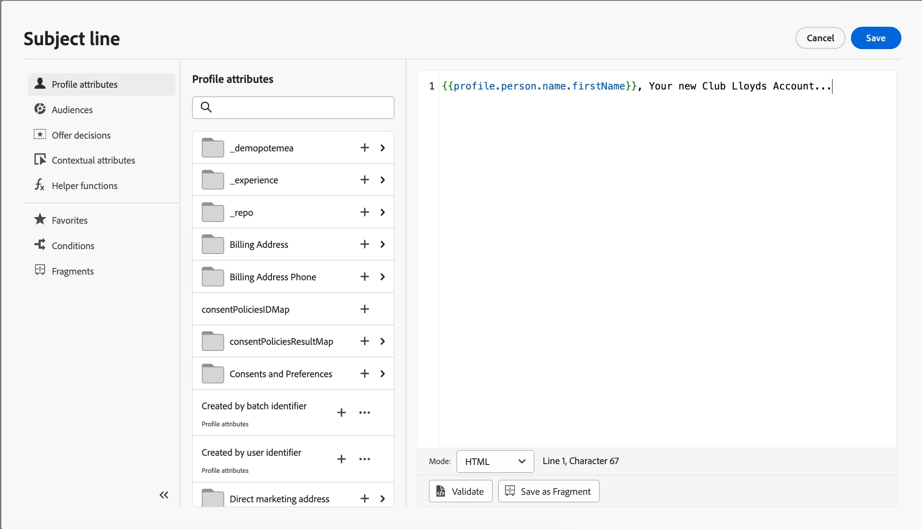Add the _experience folder using plus icon
The width and height of the screenshot is (922, 529).
pyautogui.click(x=365, y=180)
